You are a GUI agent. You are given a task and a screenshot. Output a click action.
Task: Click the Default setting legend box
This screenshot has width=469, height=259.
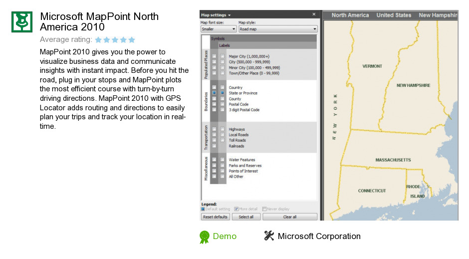203,209
